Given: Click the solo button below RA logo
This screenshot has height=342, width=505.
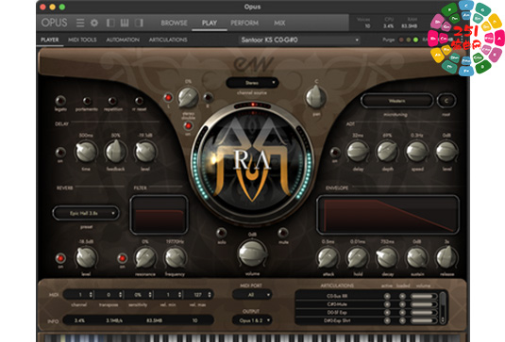Looking at the screenshot, I should 221,233.
